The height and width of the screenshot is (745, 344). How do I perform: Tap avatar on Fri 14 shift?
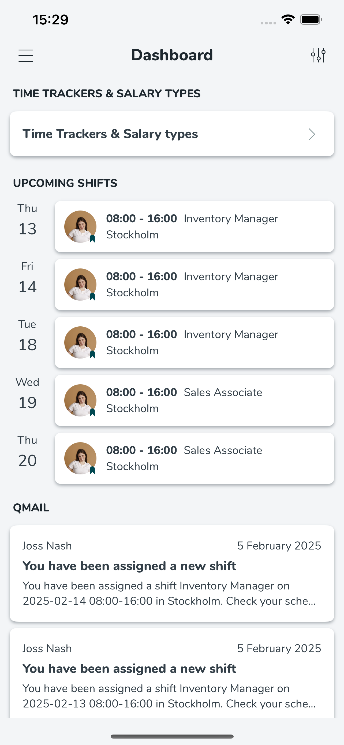(80, 284)
